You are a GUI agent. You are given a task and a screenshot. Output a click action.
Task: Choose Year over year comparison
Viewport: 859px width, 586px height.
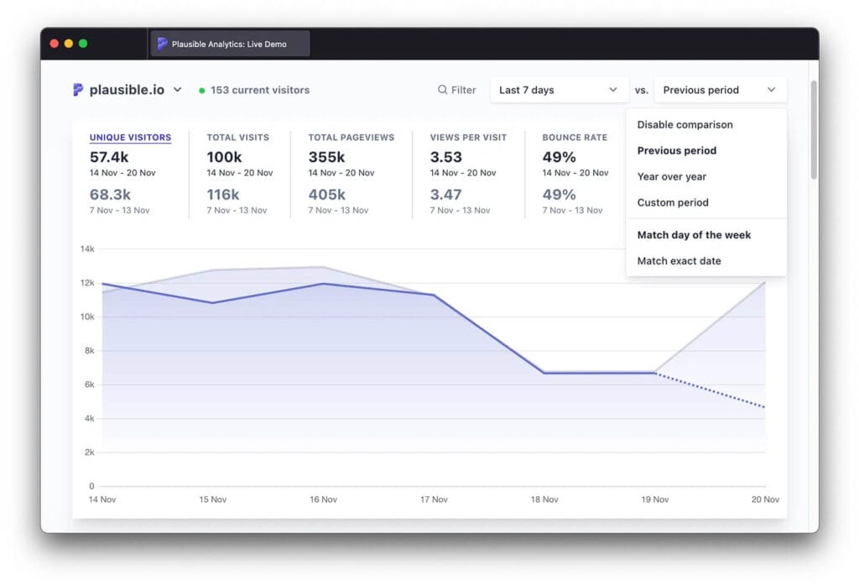671,177
